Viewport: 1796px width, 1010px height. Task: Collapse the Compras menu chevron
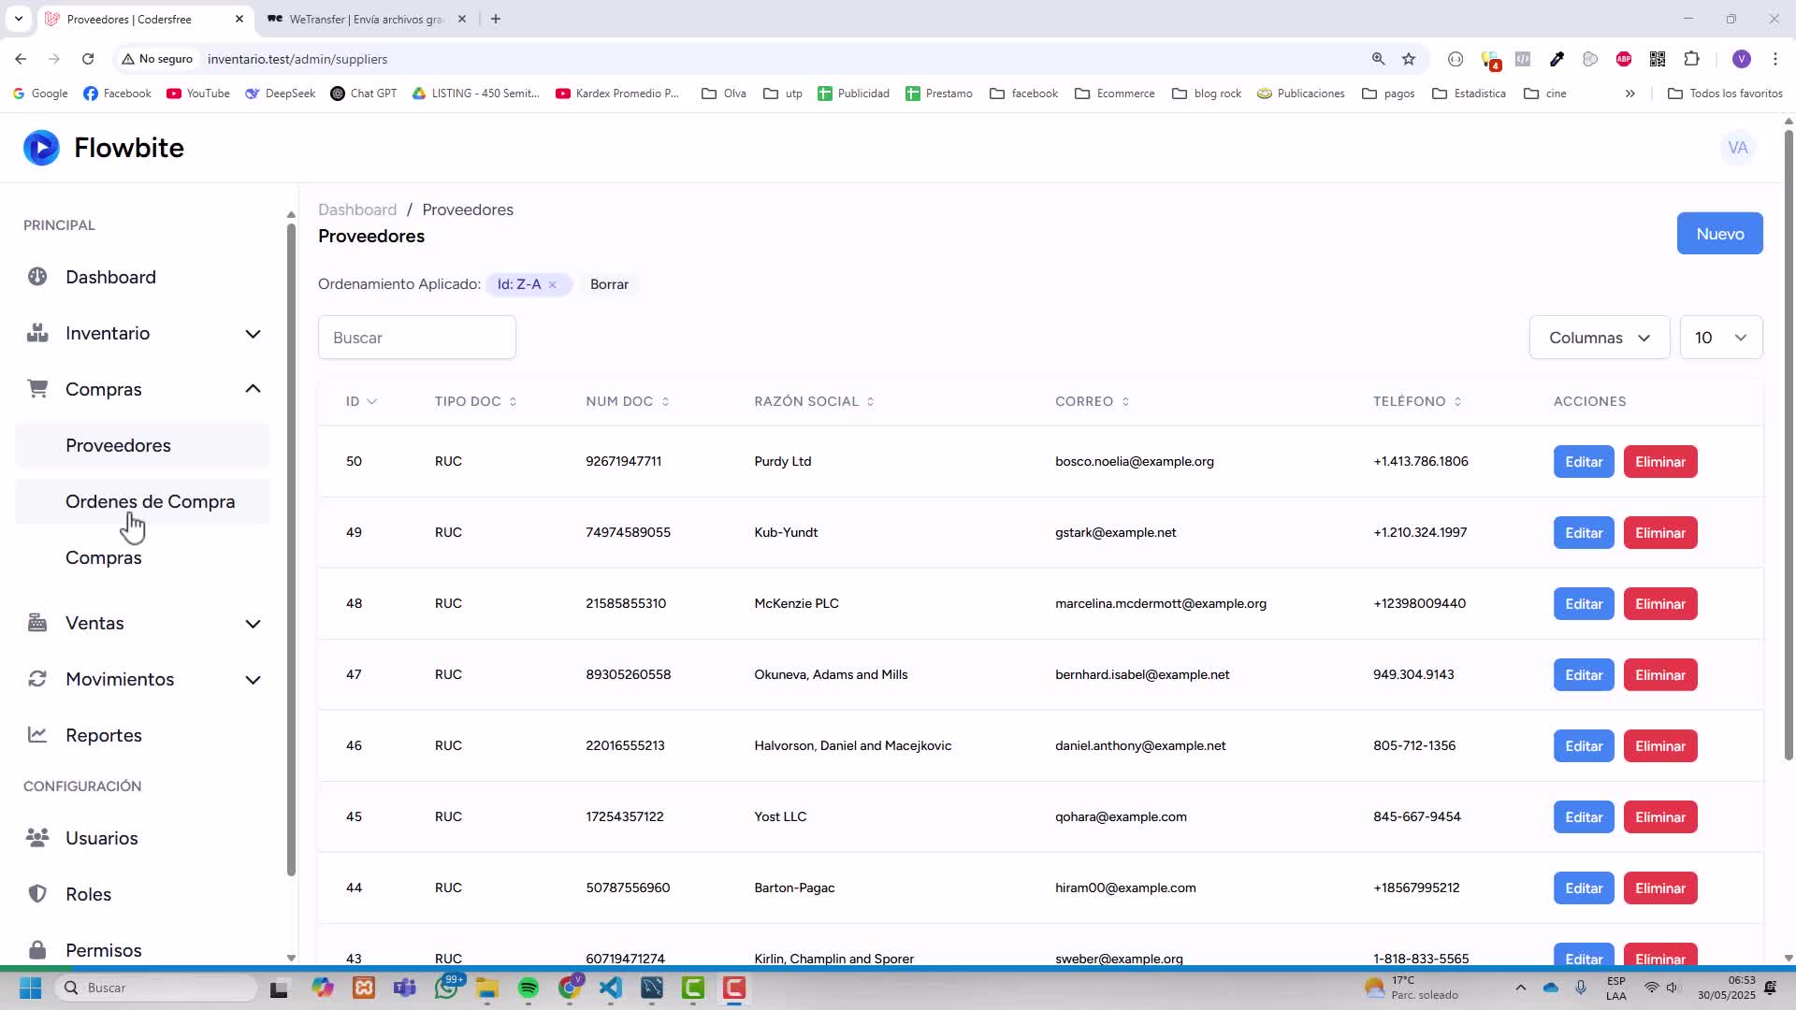pyautogui.click(x=253, y=388)
